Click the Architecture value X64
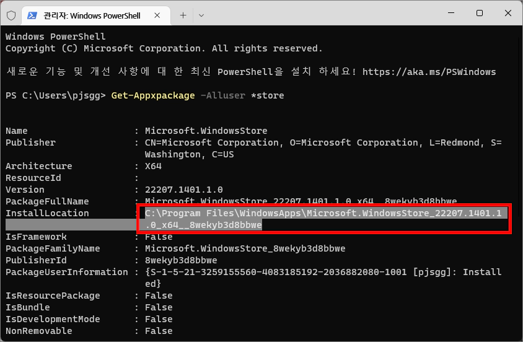523x342 pixels. [x=153, y=166]
